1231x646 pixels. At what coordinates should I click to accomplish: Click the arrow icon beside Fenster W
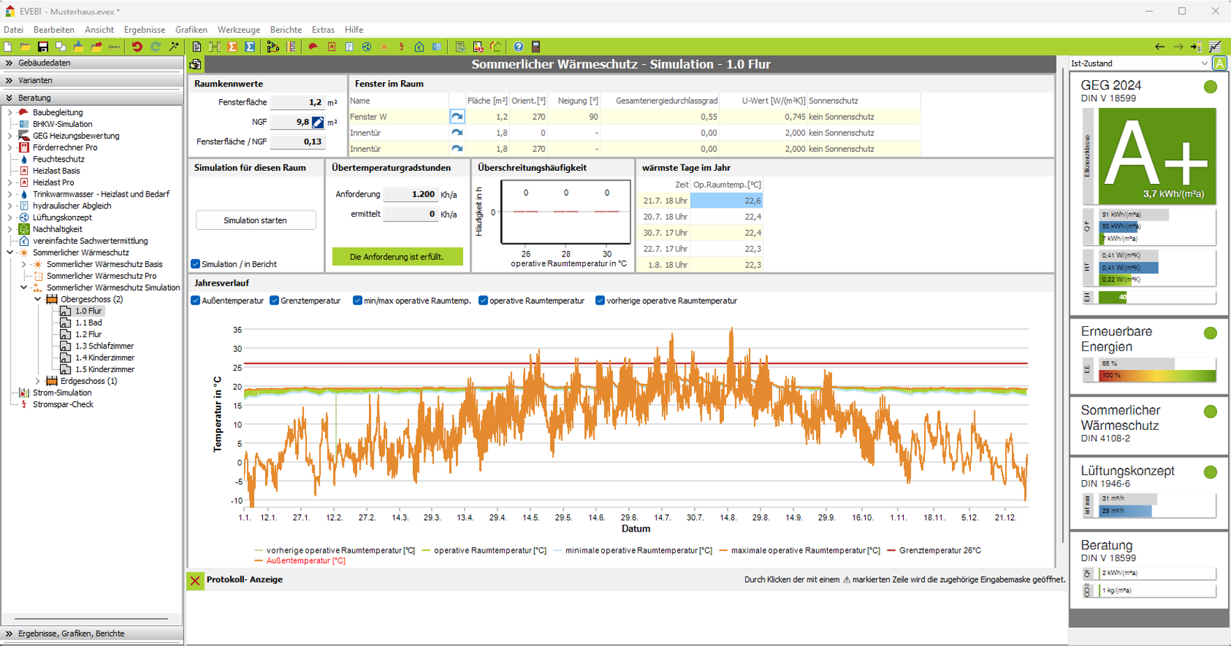[457, 117]
